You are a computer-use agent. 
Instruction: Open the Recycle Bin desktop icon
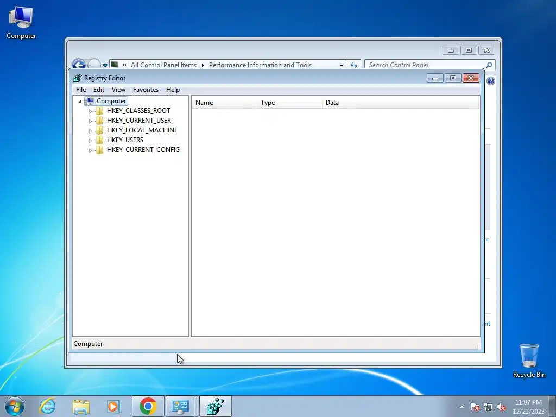coord(529,361)
